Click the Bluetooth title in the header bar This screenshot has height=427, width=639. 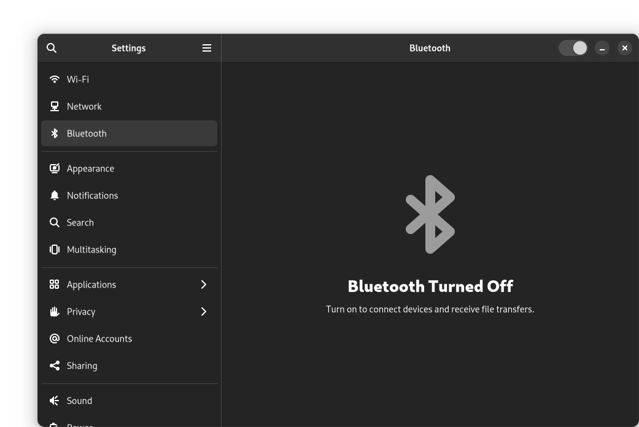430,48
